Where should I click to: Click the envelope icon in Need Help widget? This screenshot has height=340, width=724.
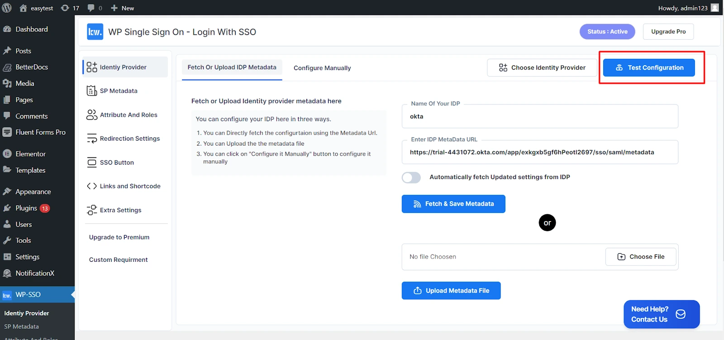(681, 314)
